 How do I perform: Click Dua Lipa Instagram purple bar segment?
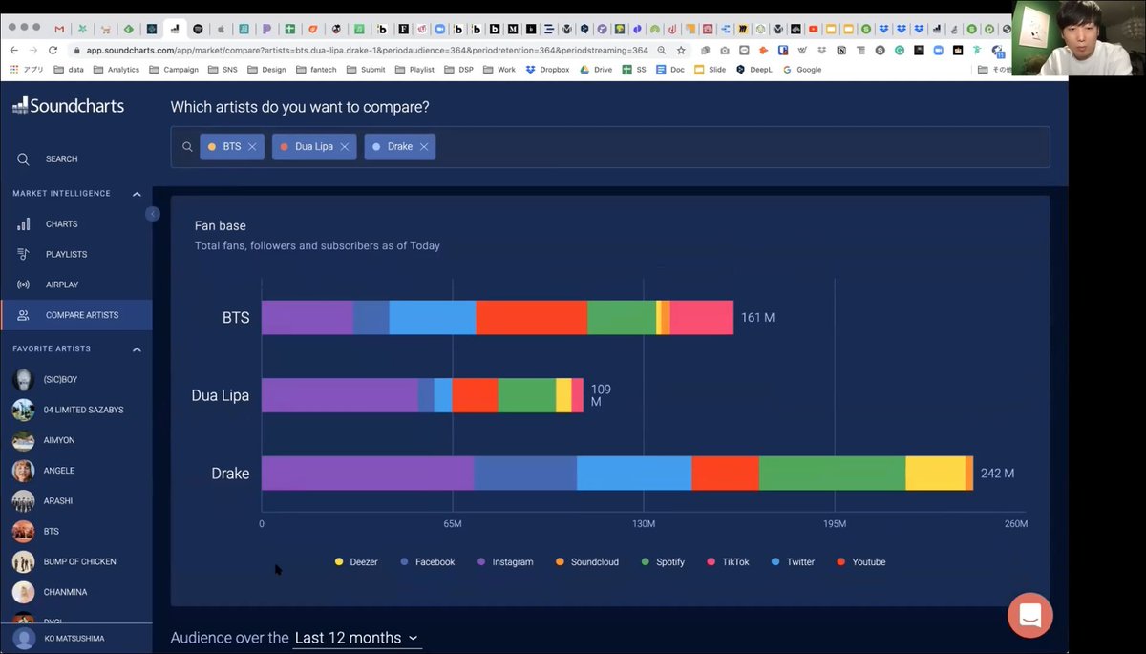(x=340, y=395)
